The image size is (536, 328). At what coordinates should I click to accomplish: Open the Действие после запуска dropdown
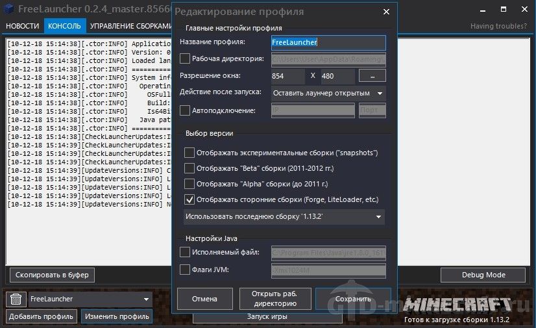pos(328,93)
